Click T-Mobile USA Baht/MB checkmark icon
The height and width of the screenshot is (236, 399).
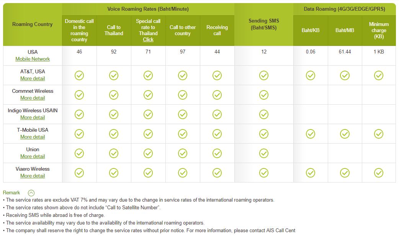(345, 134)
